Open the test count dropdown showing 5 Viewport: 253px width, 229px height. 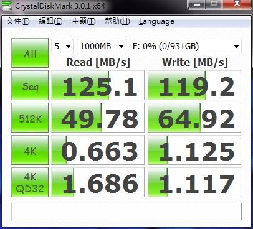[62, 46]
